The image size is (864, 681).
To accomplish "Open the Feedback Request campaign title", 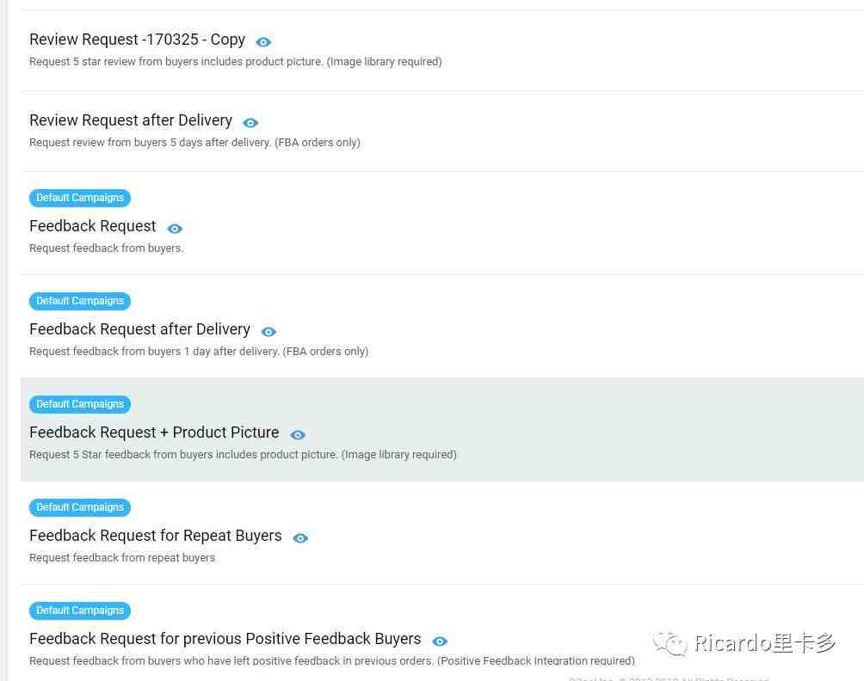I will click(93, 226).
